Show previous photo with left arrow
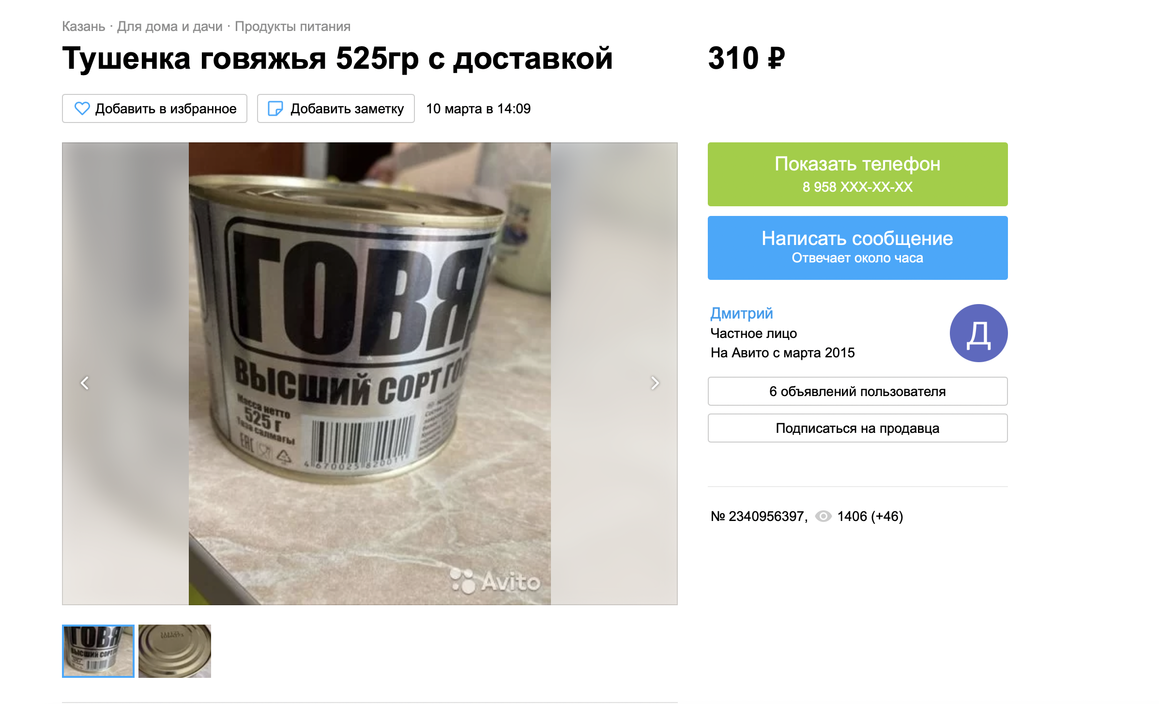Image resolution: width=1159 pixels, height=704 pixels. coord(85,383)
